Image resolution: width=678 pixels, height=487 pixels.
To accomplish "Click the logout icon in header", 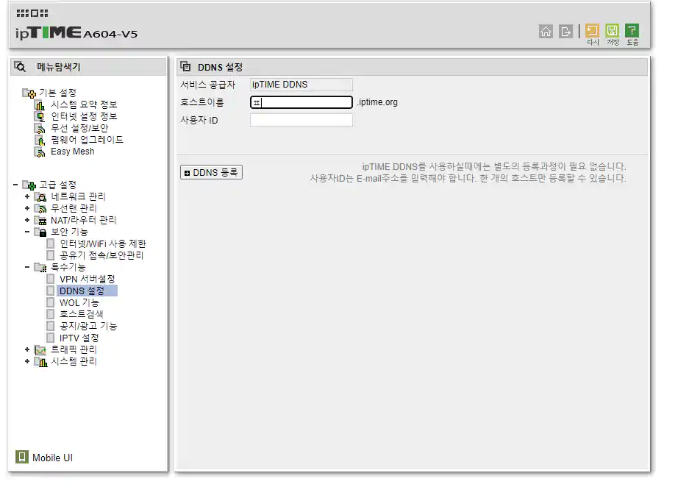I will [565, 31].
